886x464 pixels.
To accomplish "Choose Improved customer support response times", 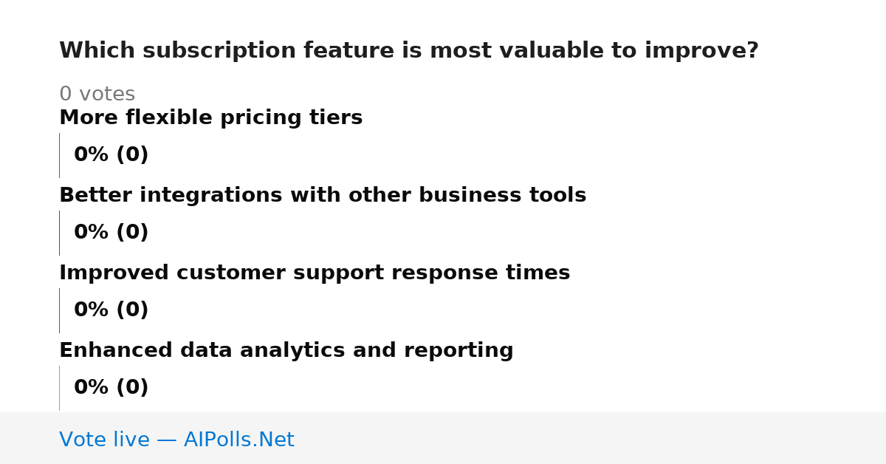I will coord(315,273).
